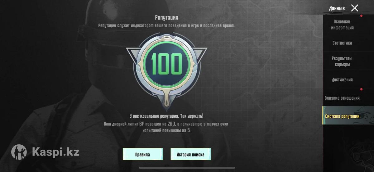Open the Правила button

click(x=142, y=154)
